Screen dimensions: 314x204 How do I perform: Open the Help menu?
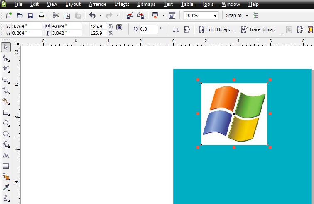click(253, 4)
